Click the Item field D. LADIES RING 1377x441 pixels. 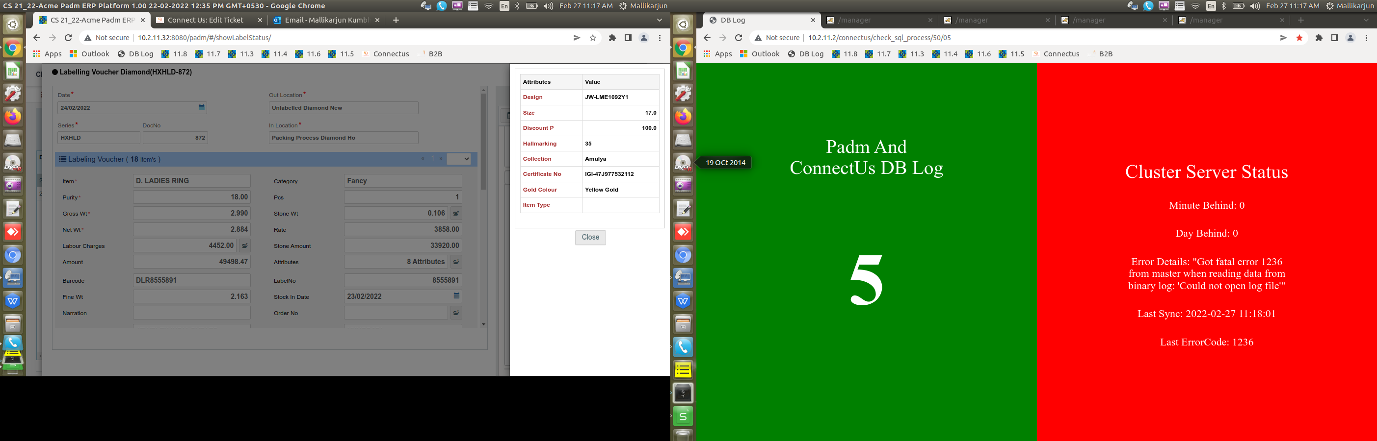pos(191,181)
